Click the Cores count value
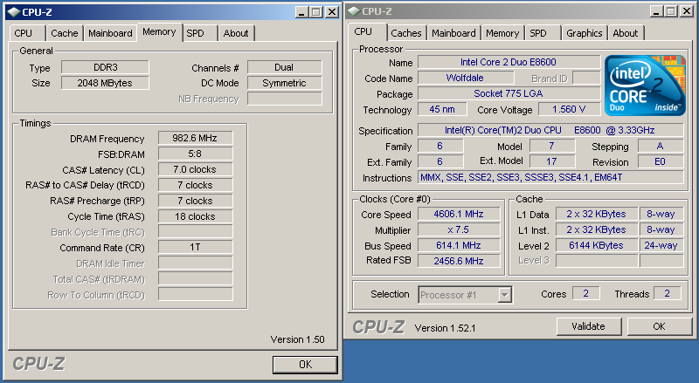The image size is (699, 383). click(x=586, y=293)
